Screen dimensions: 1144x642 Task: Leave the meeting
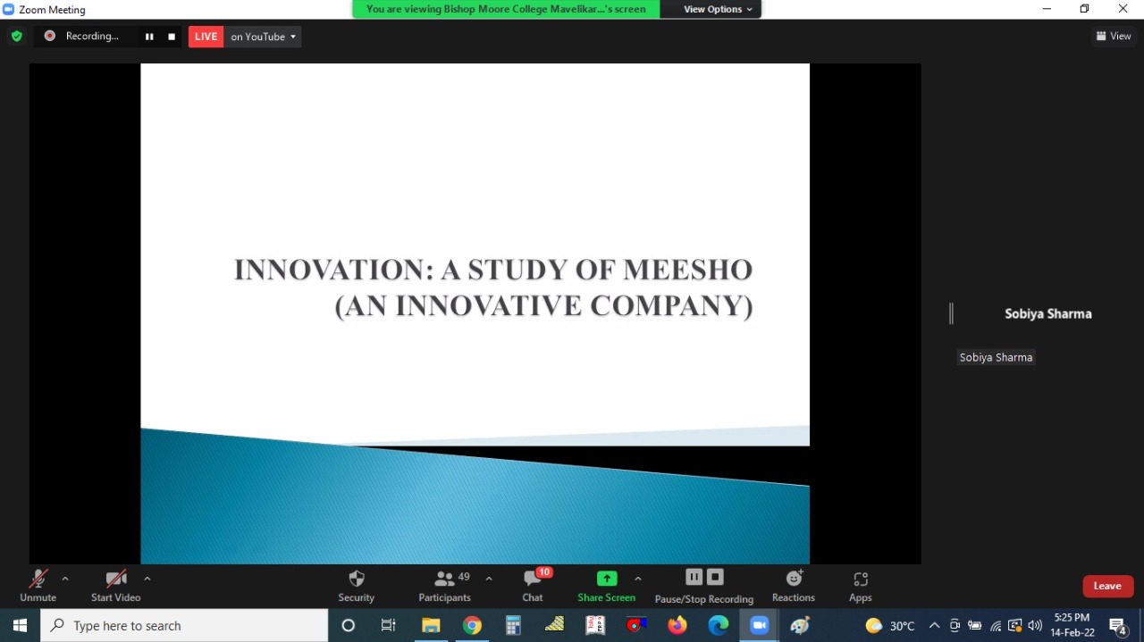[1108, 586]
